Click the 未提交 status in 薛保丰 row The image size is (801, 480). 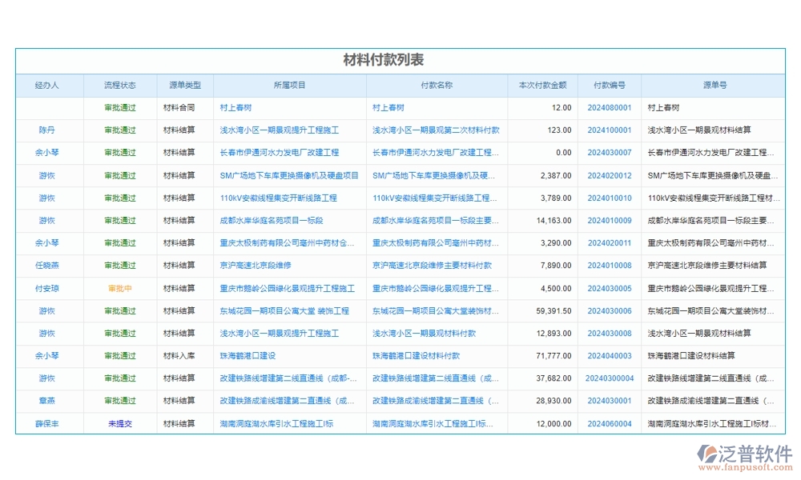click(x=119, y=425)
